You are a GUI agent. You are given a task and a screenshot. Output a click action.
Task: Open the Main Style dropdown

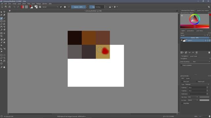[193, 97]
